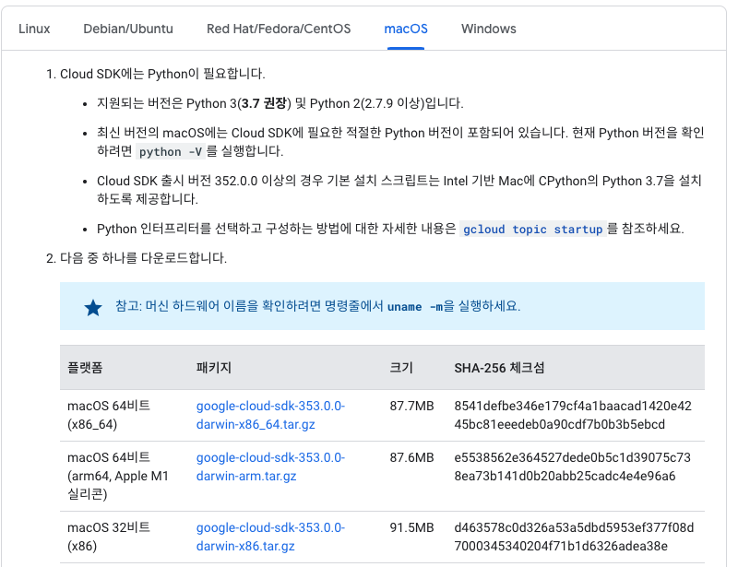Open the Debian/Ubuntu tab
The width and height of the screenshot is (738, 567).
[128, 29]
